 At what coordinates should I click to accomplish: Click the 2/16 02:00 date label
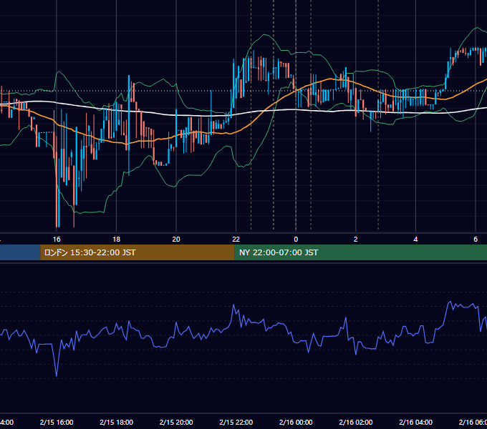coord(356,422)
